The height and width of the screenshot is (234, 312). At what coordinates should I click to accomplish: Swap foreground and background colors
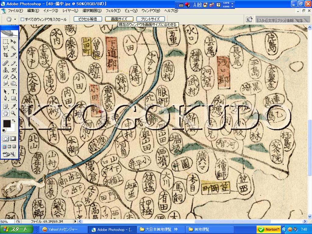[x=13, y=121]
